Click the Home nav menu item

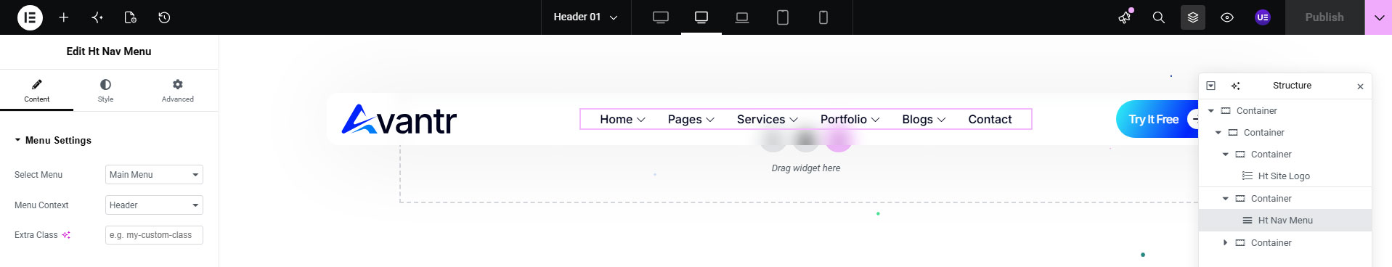(622, 120)
